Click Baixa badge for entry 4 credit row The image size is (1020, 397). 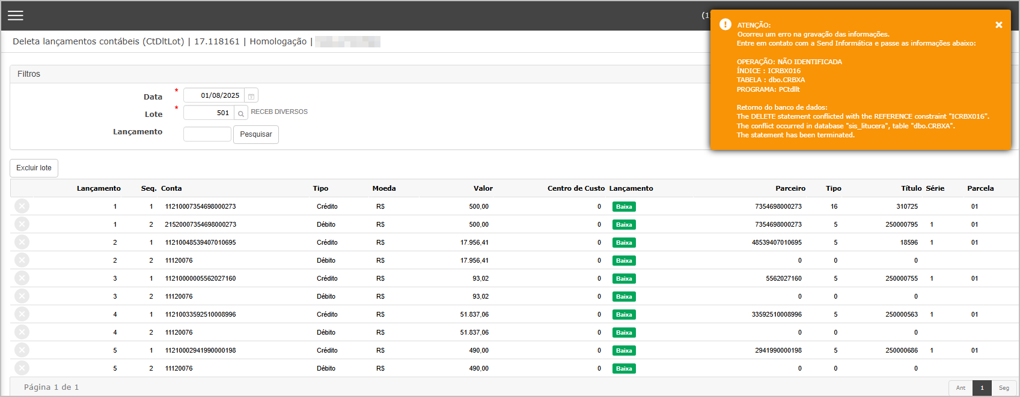[x=624, y=315]
